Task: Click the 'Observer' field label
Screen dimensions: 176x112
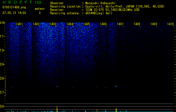Action: coord(57,3)
